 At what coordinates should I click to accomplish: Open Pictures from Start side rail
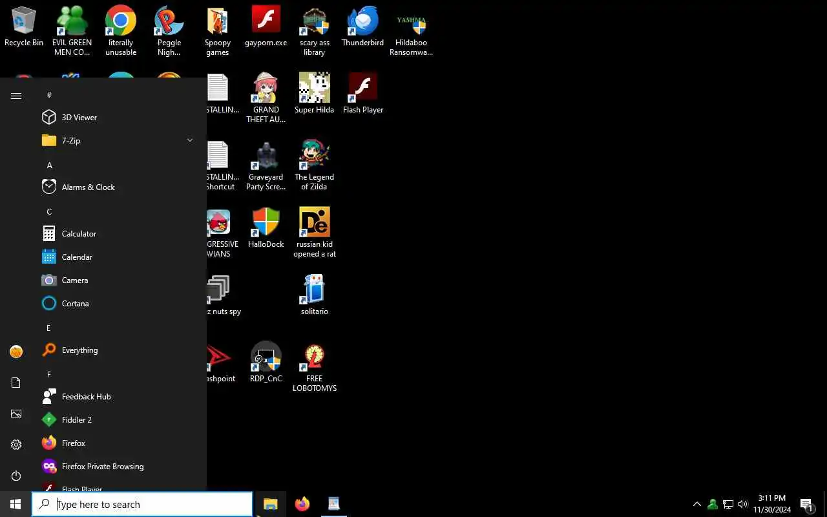point(16,414)
